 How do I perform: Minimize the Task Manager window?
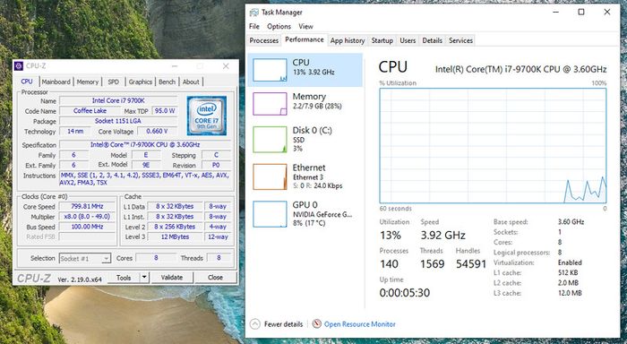[556, 12]
